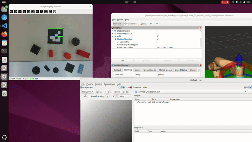The width and height of the screenshot is (252, 142).
Task: Expand the Global Options tree item
Action: point(113,31)
